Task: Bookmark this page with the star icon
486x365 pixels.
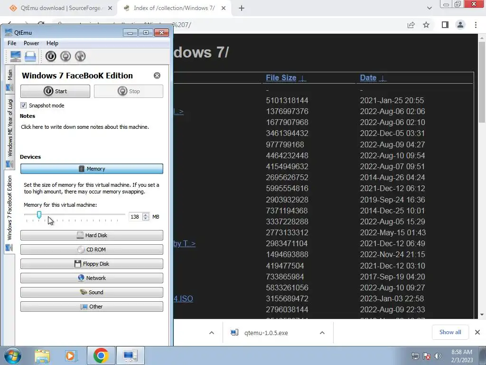Action: pyautogui.click(x=426, y=25)
